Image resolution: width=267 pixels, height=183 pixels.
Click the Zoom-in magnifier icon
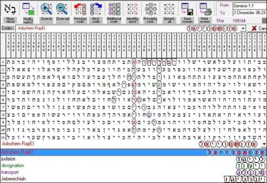[x=46, y=9]
